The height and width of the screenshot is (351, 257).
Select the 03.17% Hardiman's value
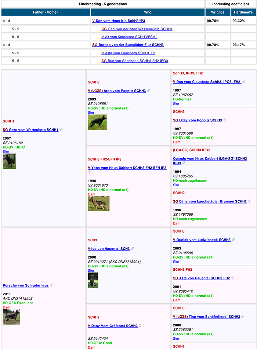click(x=239, y=45)
